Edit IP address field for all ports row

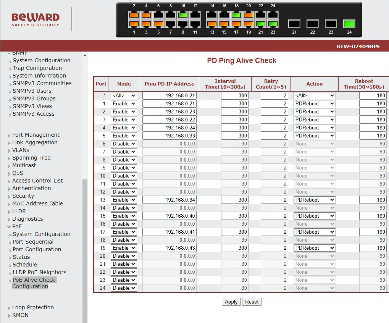[169, 95]
